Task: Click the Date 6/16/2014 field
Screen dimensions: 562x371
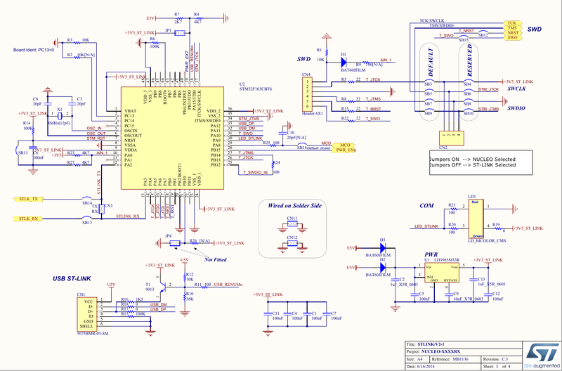Action: point(443,367)
